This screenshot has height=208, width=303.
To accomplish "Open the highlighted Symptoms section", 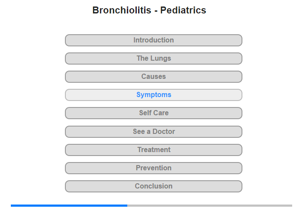I will (x=153, y=95).
